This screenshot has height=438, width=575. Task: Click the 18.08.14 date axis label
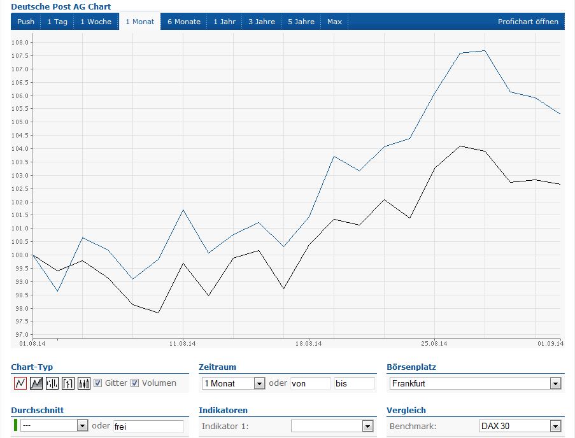[309, 343]
